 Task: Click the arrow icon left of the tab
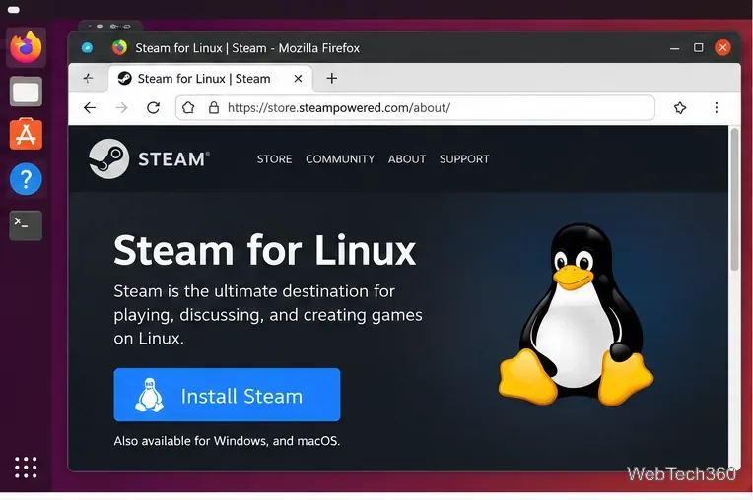click(x=88, y=78)
